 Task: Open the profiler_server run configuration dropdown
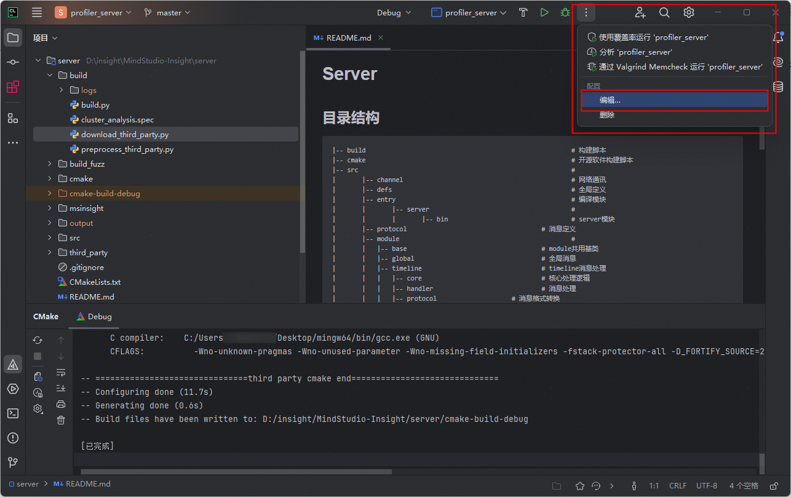(469, 12)
